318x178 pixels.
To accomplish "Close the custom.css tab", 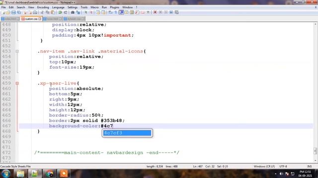I will [x=40, y=19].
